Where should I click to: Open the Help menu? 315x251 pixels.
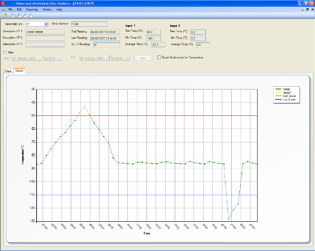59,9
